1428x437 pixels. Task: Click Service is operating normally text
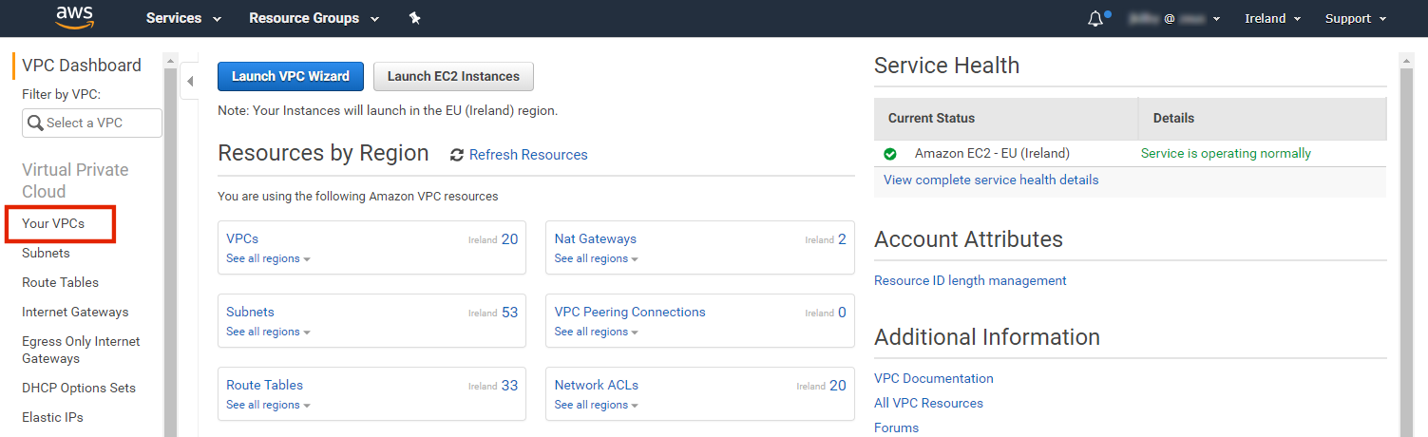[1226, 153]
